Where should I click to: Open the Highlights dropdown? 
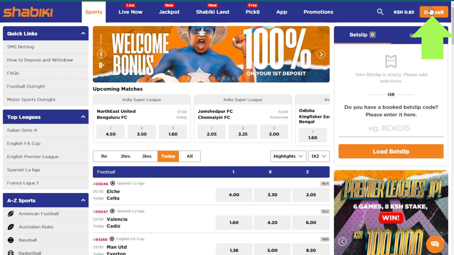pos(288,156)
